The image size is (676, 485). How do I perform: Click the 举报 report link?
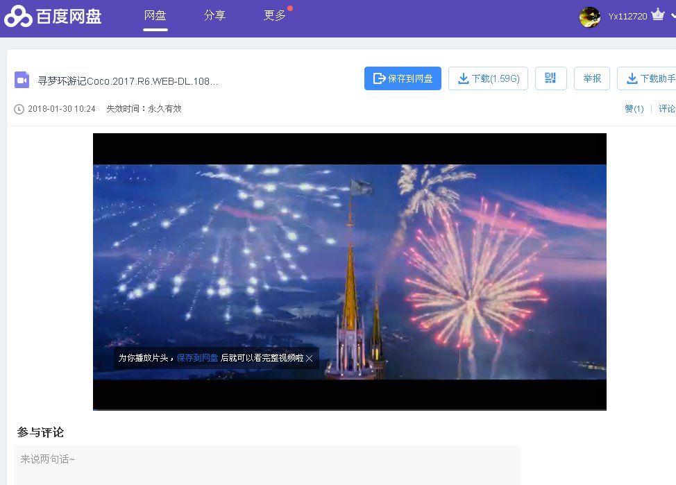[x=592, y=78]
